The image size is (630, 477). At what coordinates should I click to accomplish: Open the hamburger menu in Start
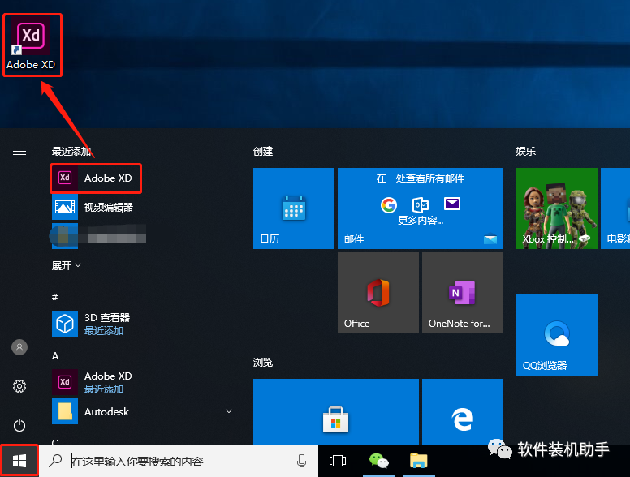coord(19,151)
